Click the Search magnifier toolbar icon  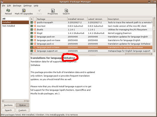(x=66, y=10)
